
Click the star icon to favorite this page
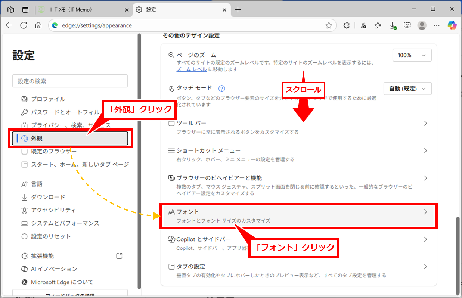pyautogui.click(x=329, y=25)
